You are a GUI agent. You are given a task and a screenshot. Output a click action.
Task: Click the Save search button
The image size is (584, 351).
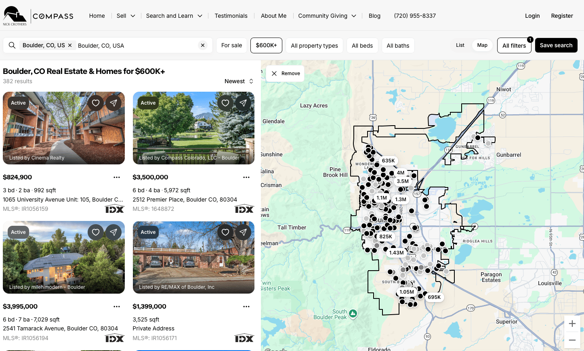556,45
